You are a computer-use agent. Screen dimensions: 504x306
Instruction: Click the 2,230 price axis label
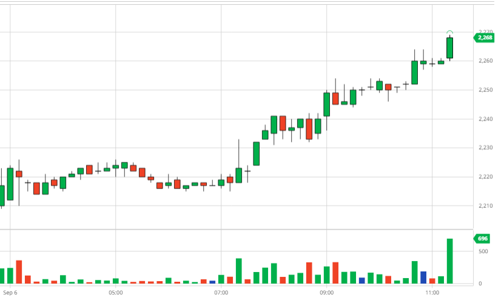pyautogui.click(x=485, y=148)
